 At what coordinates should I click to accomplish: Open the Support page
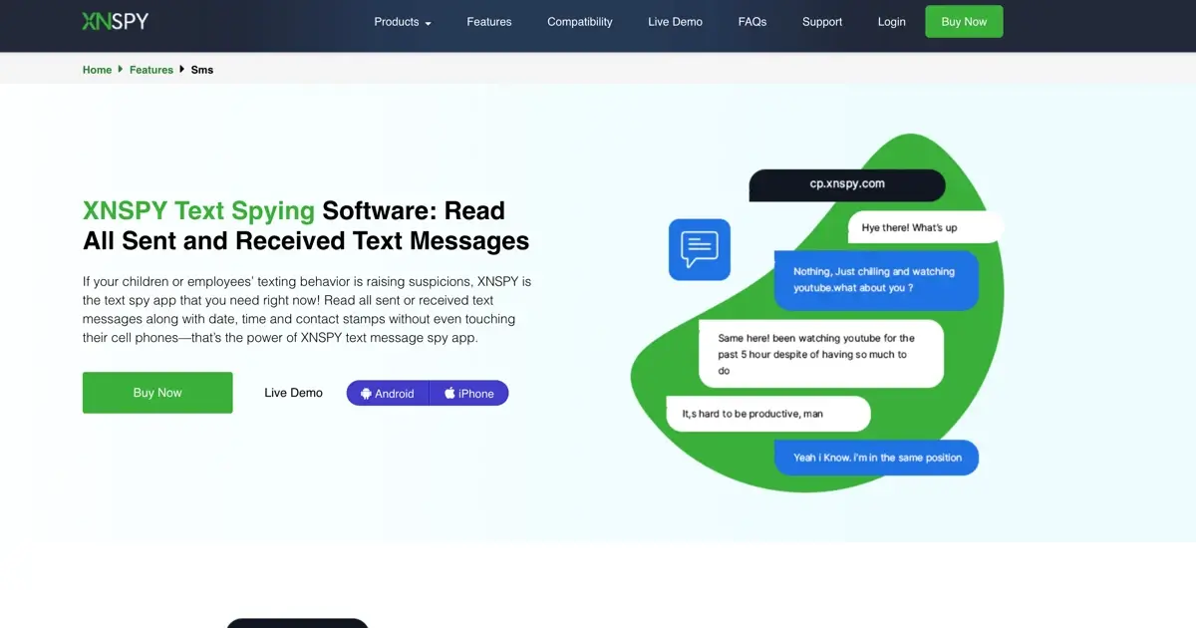[x=822, y=22]
